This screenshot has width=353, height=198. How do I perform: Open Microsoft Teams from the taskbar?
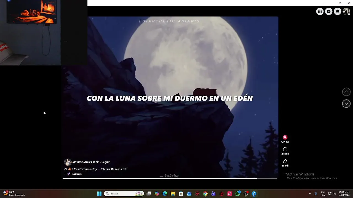coord(213,194)
